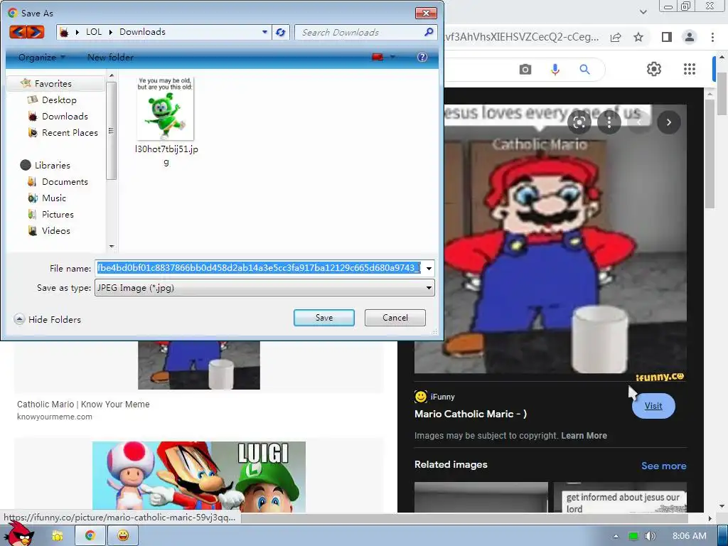Image resolution: width=728 pixels, height=546 pixels.
Task: Open Desktop in the navigation pane
Action: 59,100
